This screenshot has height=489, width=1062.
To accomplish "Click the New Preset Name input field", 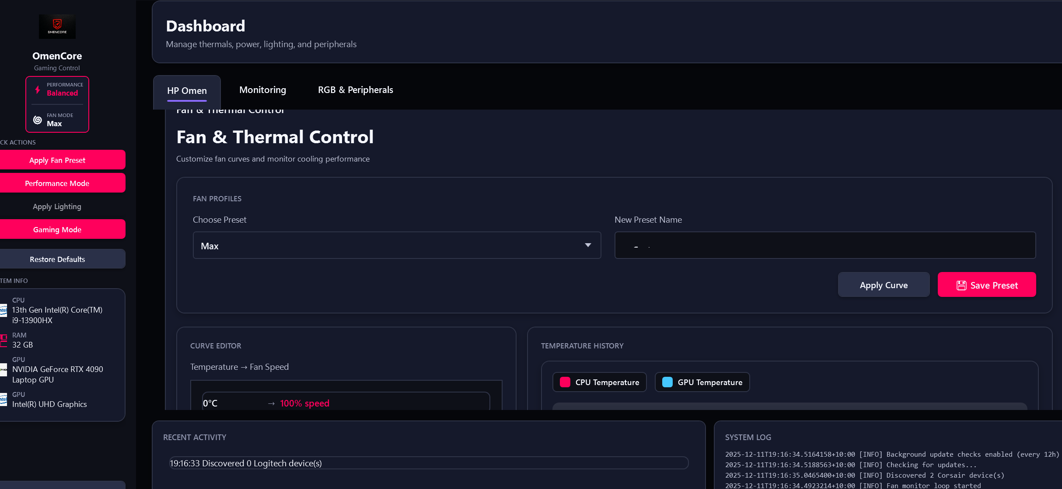I will click(825, 245).
